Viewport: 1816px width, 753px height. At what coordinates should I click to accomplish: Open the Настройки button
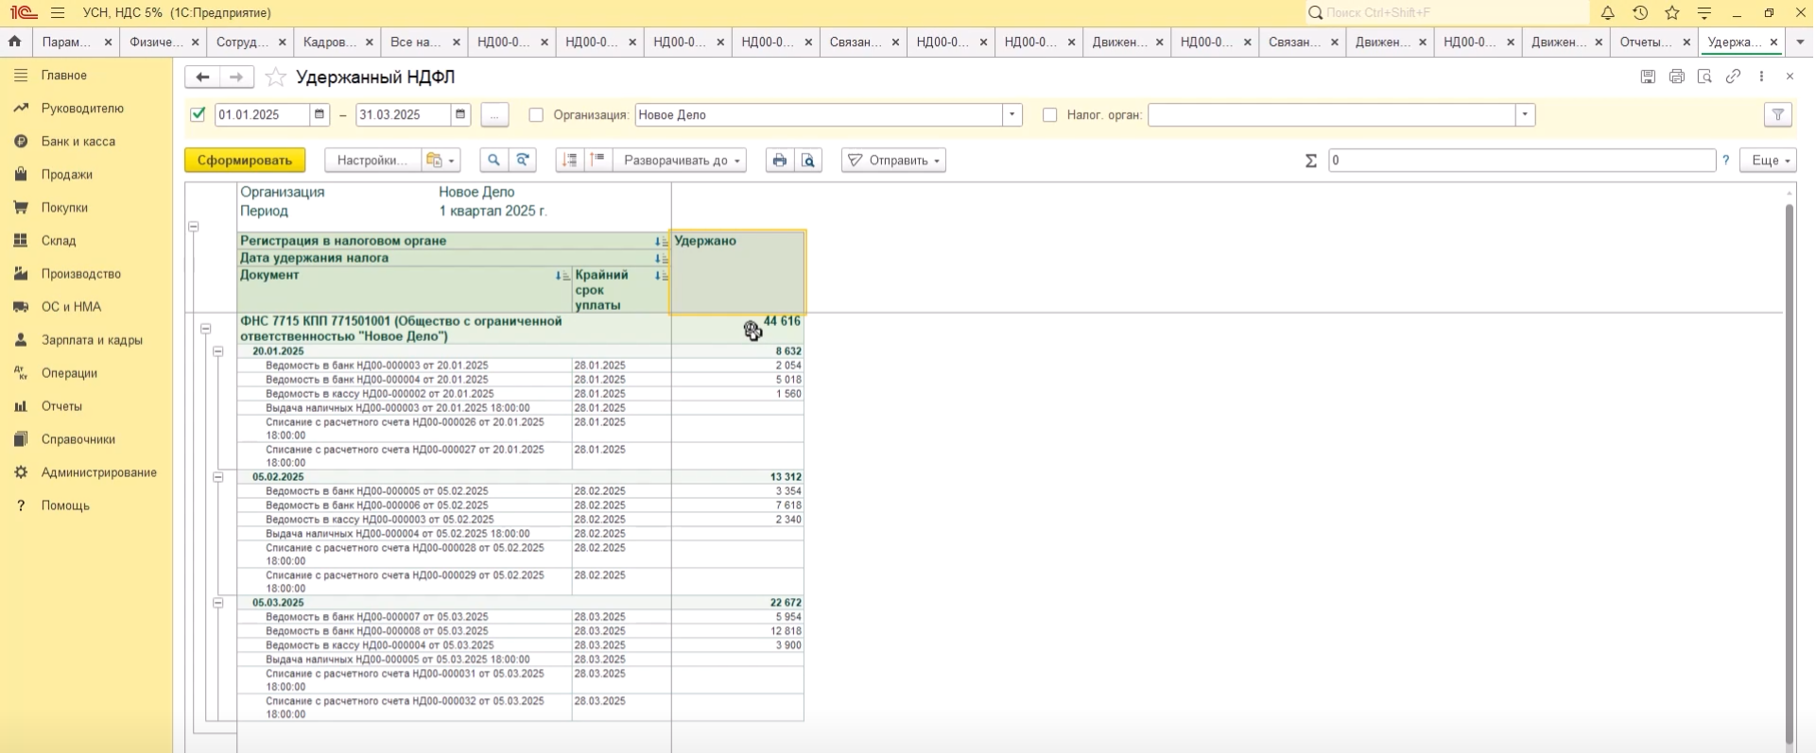coord(372,161)
